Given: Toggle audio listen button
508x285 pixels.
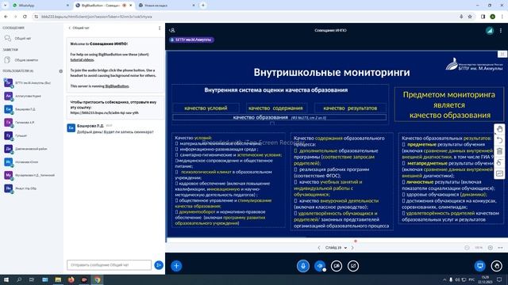Looking at the screenshot, I should 320,266.
